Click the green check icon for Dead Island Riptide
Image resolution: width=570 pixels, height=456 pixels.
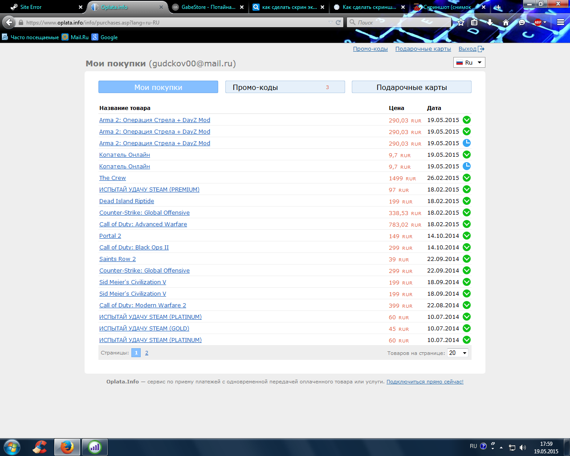467,201
